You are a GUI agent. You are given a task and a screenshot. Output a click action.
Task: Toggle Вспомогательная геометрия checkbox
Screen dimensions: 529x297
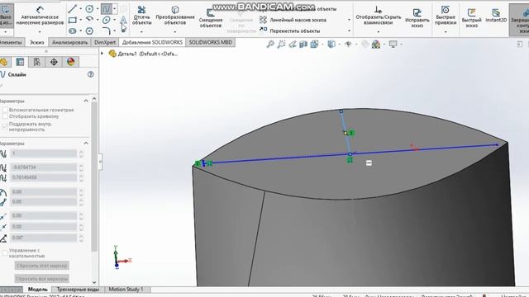click(x=5, y=110)
